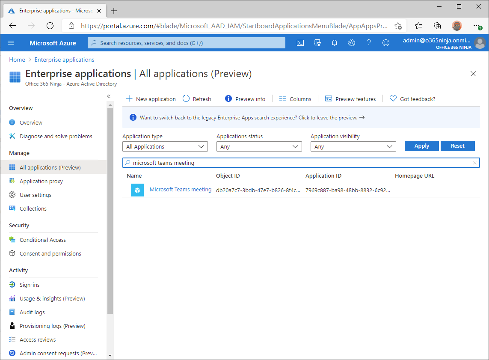Viewport: 489px width, 360px height.
Task: Click the Apply button
Action: point(422,146)
